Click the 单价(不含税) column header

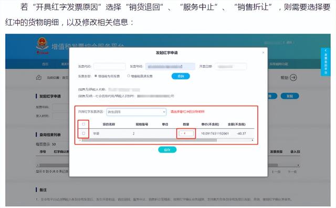coord(210,124)
